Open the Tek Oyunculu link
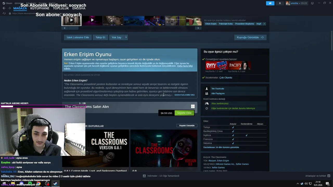333x187 pixels. click(217, 89)
